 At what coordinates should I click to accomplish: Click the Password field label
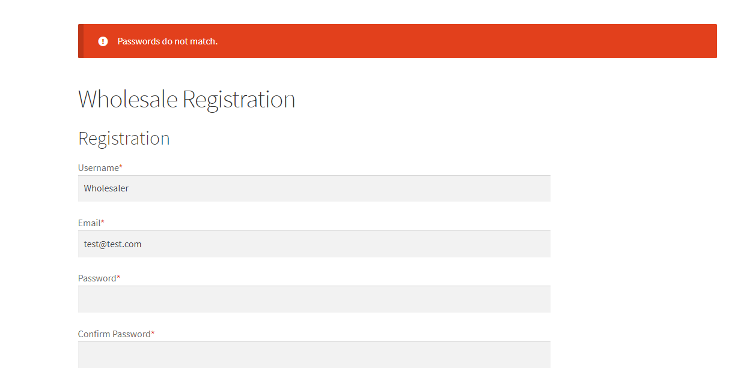(x=97, y=278)
